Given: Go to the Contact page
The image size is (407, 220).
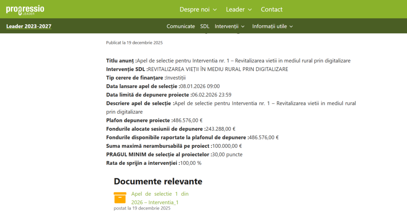Looking at the screenshot, I should 271,10.
